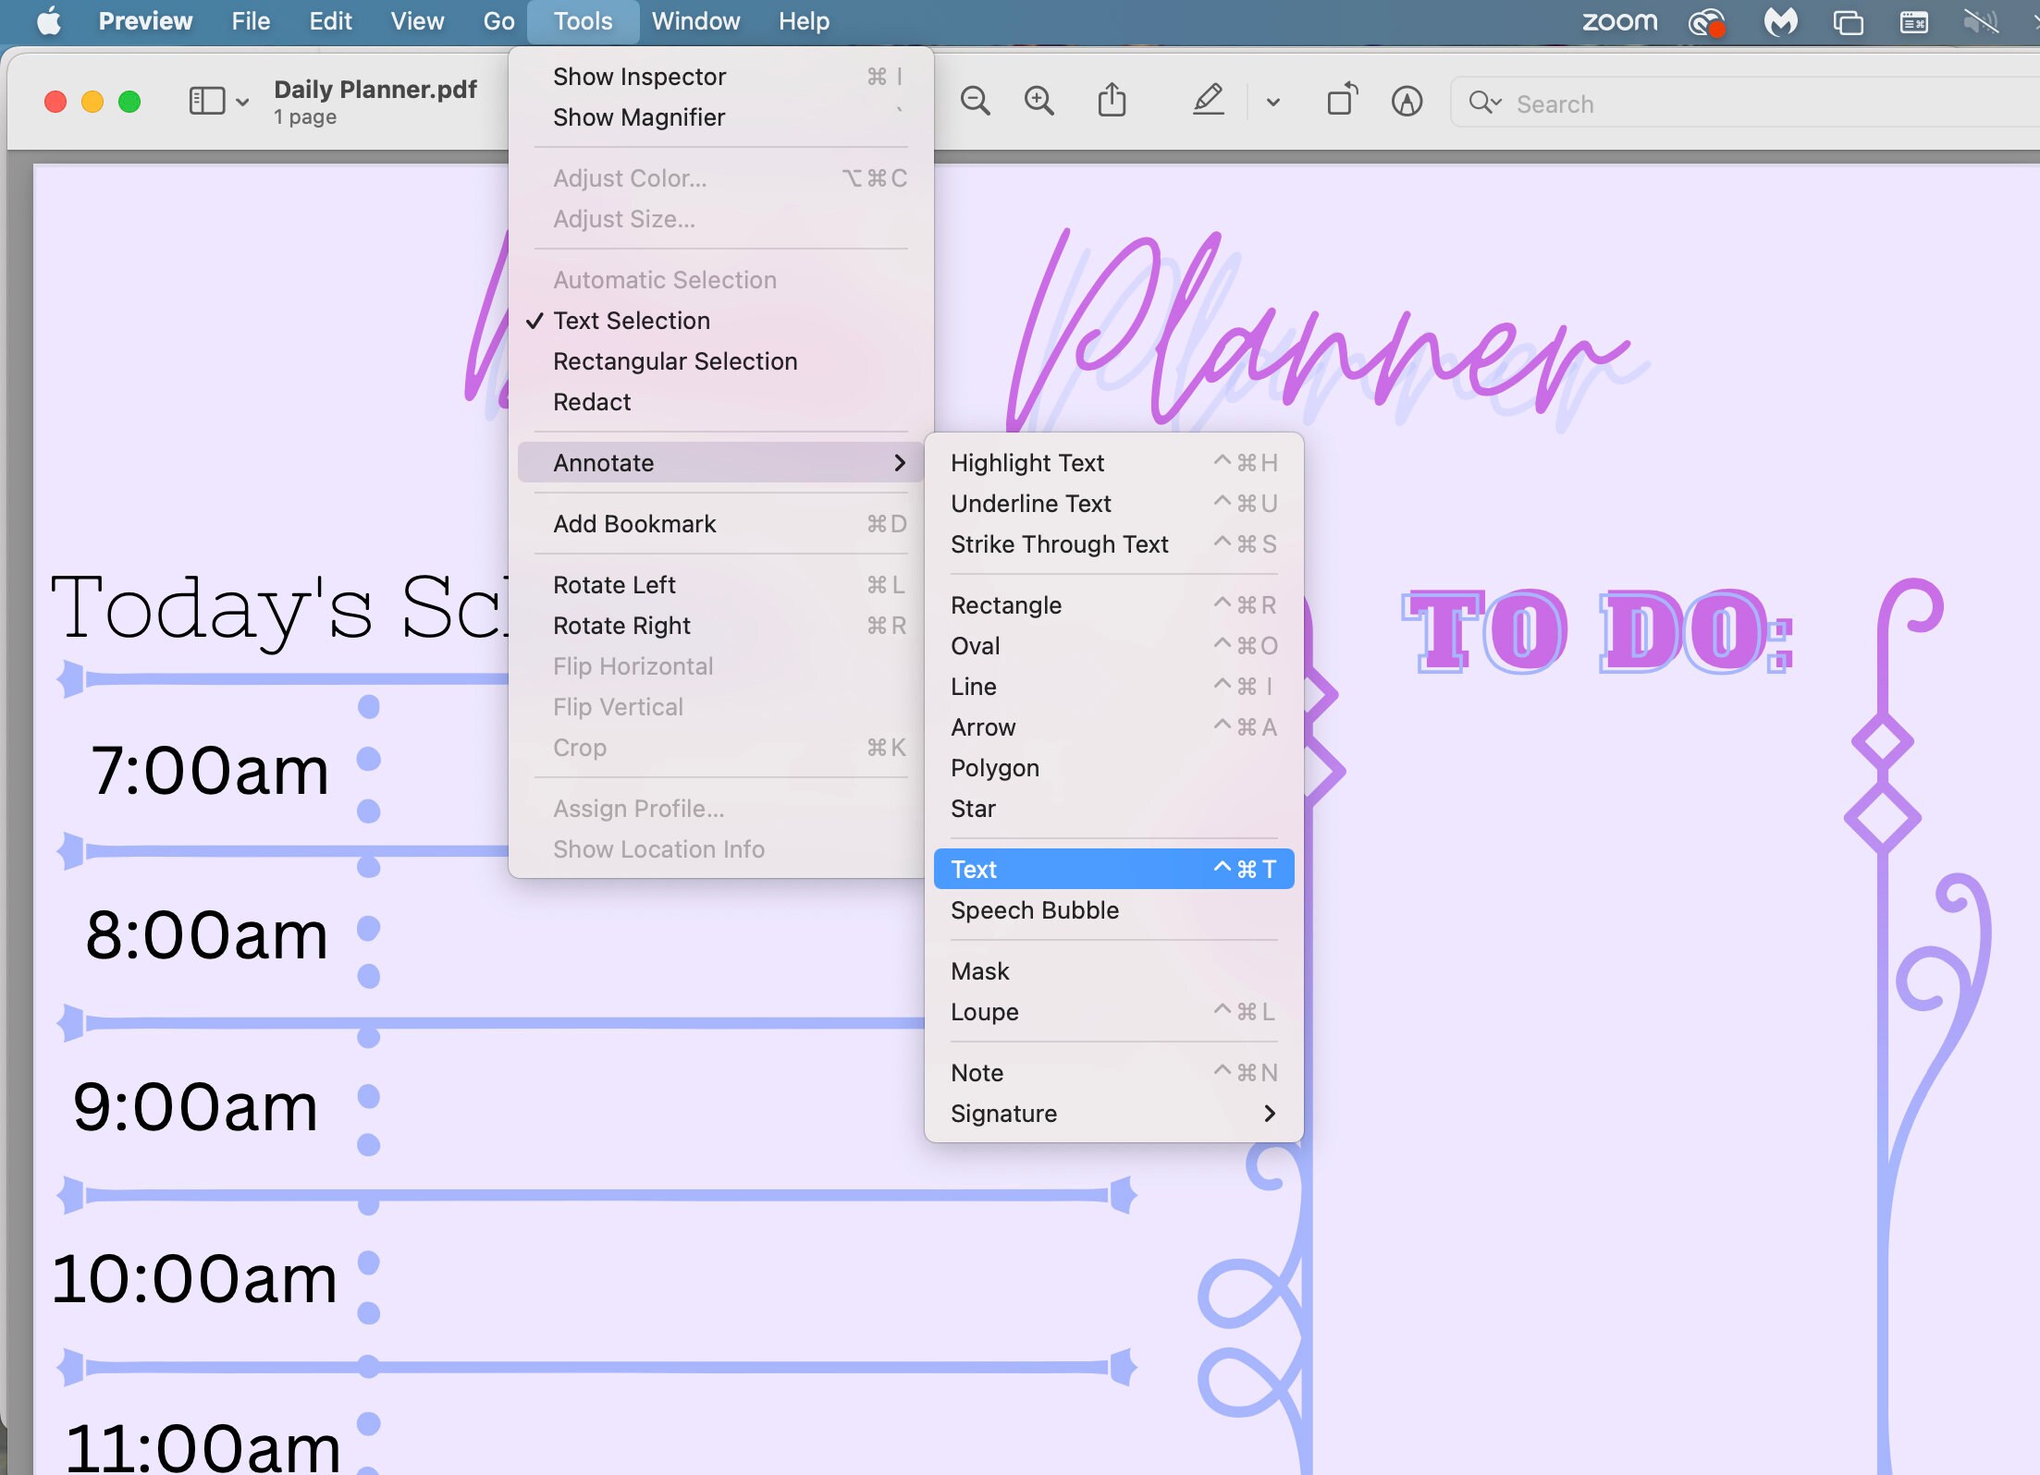Choose Add Bookmark from the Tools menu

tap(634, 523)
